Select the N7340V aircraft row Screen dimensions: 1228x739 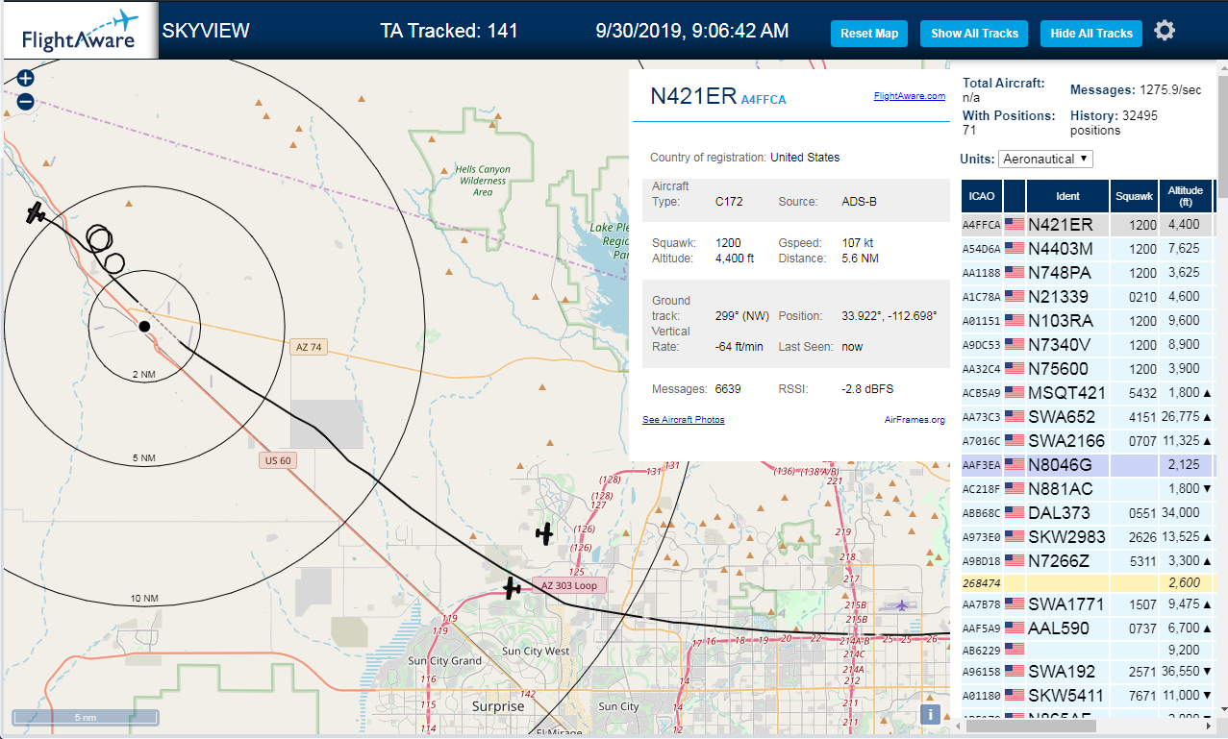pyautogui.click(x=1087, y=345)
